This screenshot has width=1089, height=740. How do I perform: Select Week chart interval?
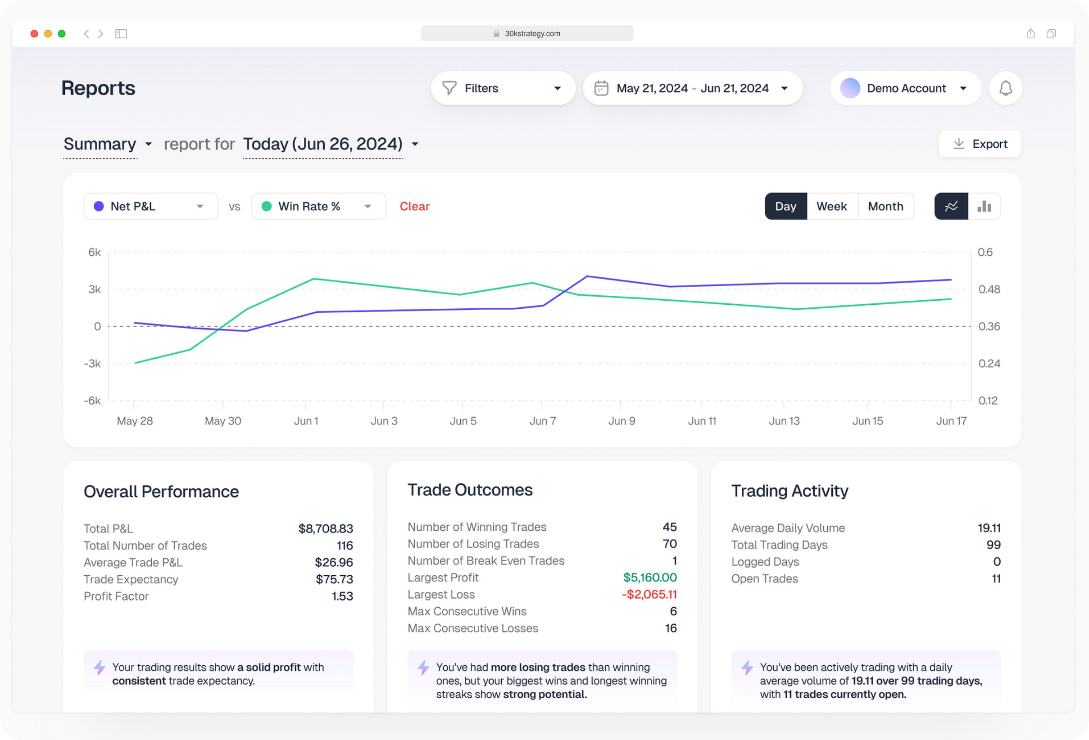[832, 206]
